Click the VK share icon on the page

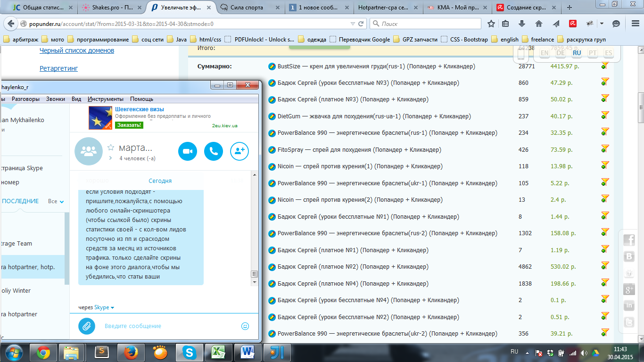point(629,256)
